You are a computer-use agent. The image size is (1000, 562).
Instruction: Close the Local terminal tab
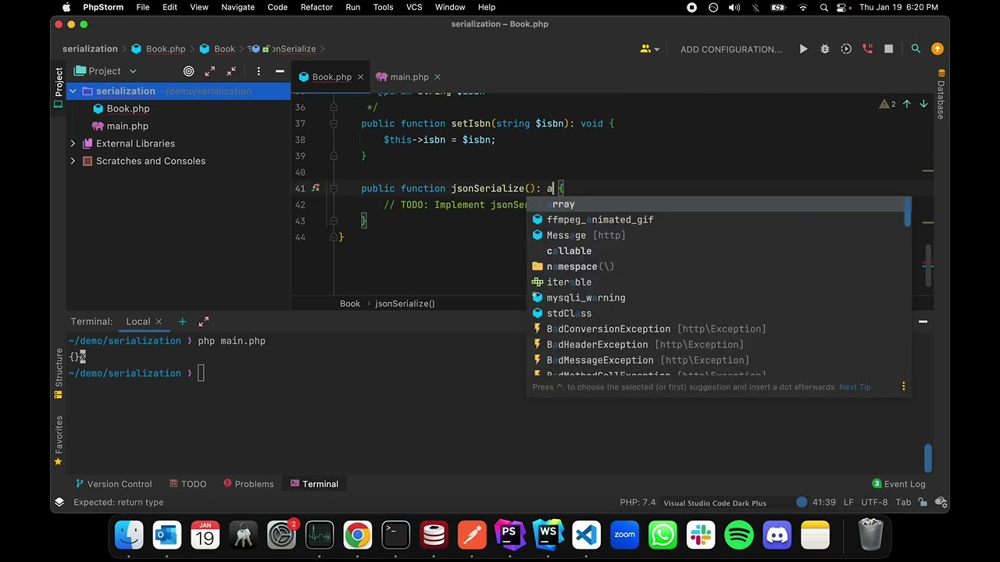pos(159,322)
